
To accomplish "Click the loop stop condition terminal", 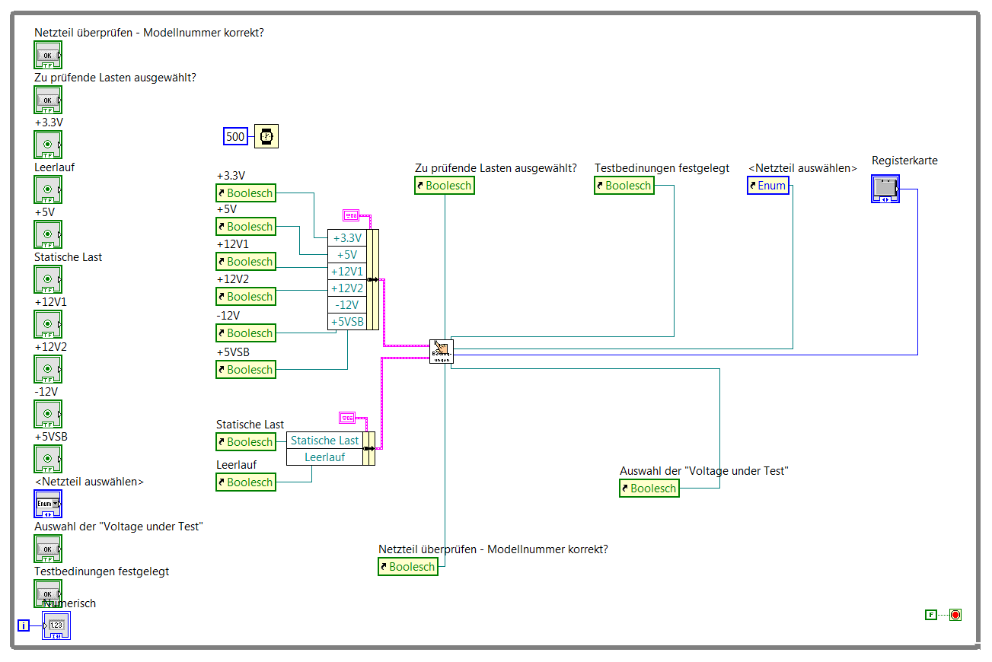I will pos(955,615).
